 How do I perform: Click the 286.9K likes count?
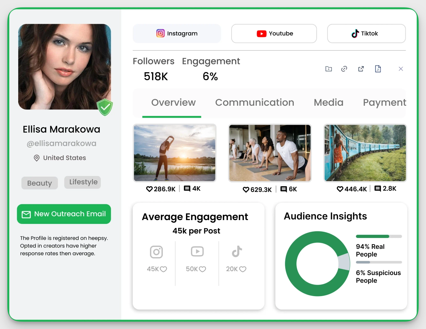[x=165, y=189]
